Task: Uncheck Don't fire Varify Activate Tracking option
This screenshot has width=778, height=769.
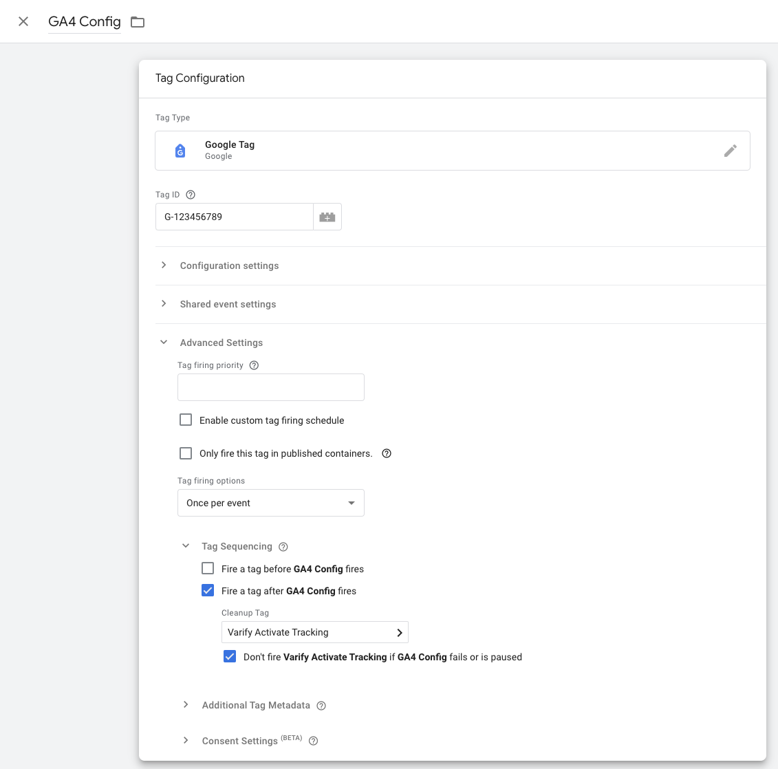Action: (x=230, y=656)
